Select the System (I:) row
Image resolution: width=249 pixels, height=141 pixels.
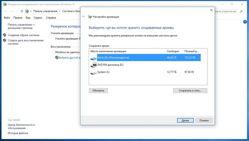[x=145, y=72]
